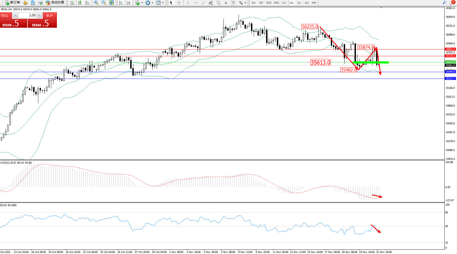457x254 pixels.
Task: Switch to the M15 timeframe
Action: point(269,3)
